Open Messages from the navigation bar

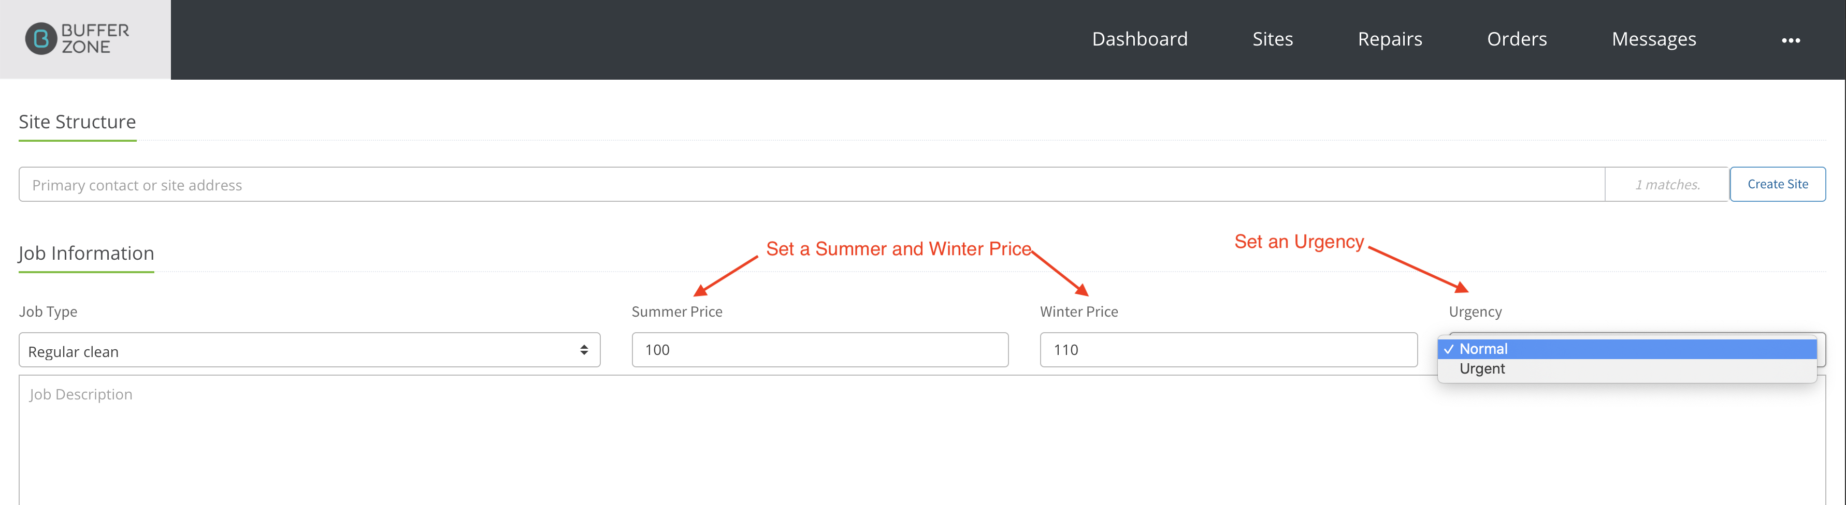(1653, 39)
